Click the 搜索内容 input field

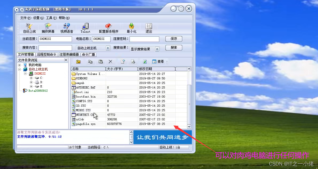[55, 48]
